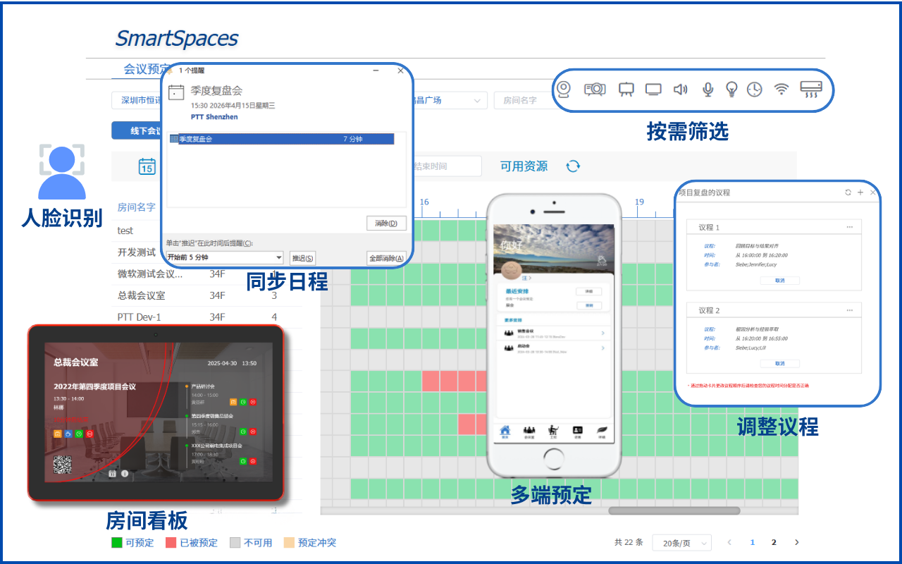This screenshot has height=564, width=902.
Task: Go to page 1 of results
Action: tap(753, 542)
